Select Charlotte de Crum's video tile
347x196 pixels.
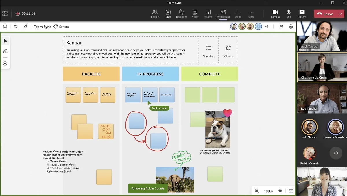(322, 68)
